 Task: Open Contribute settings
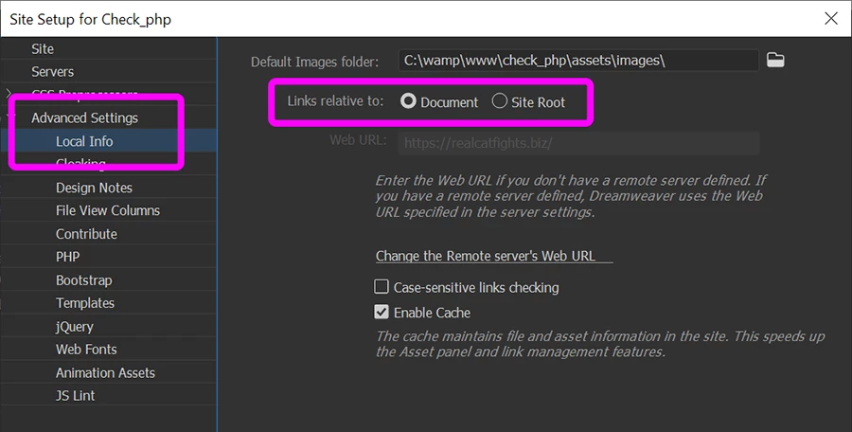(86, 234)
